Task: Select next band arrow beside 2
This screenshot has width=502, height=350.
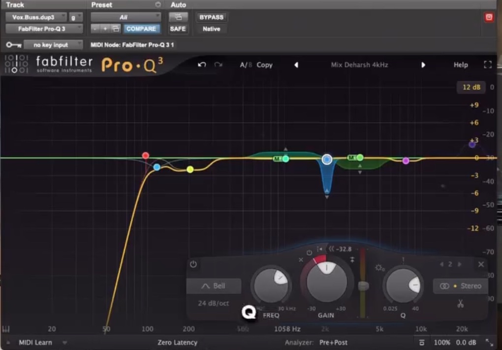Action: tap(459, 264)
